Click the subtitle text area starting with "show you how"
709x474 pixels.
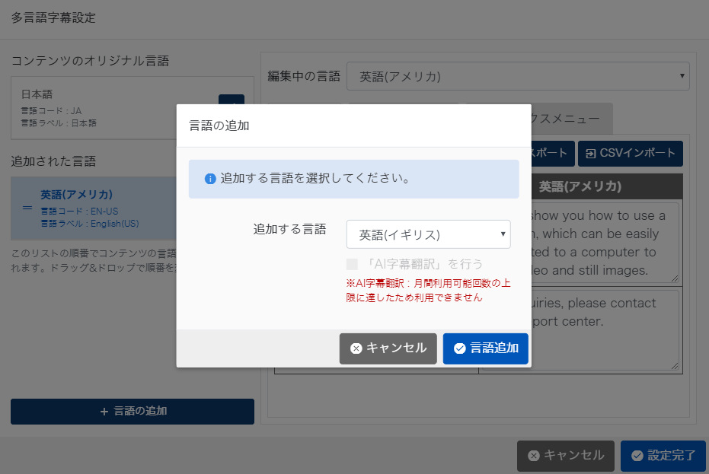(602, 242)
